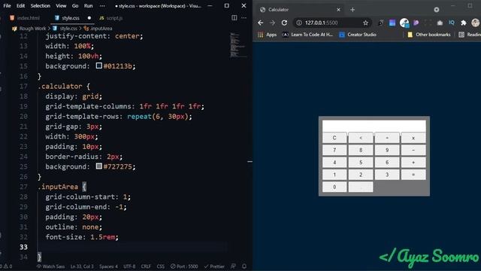Open the Chrome profile avatar

[x=476, y=23]
